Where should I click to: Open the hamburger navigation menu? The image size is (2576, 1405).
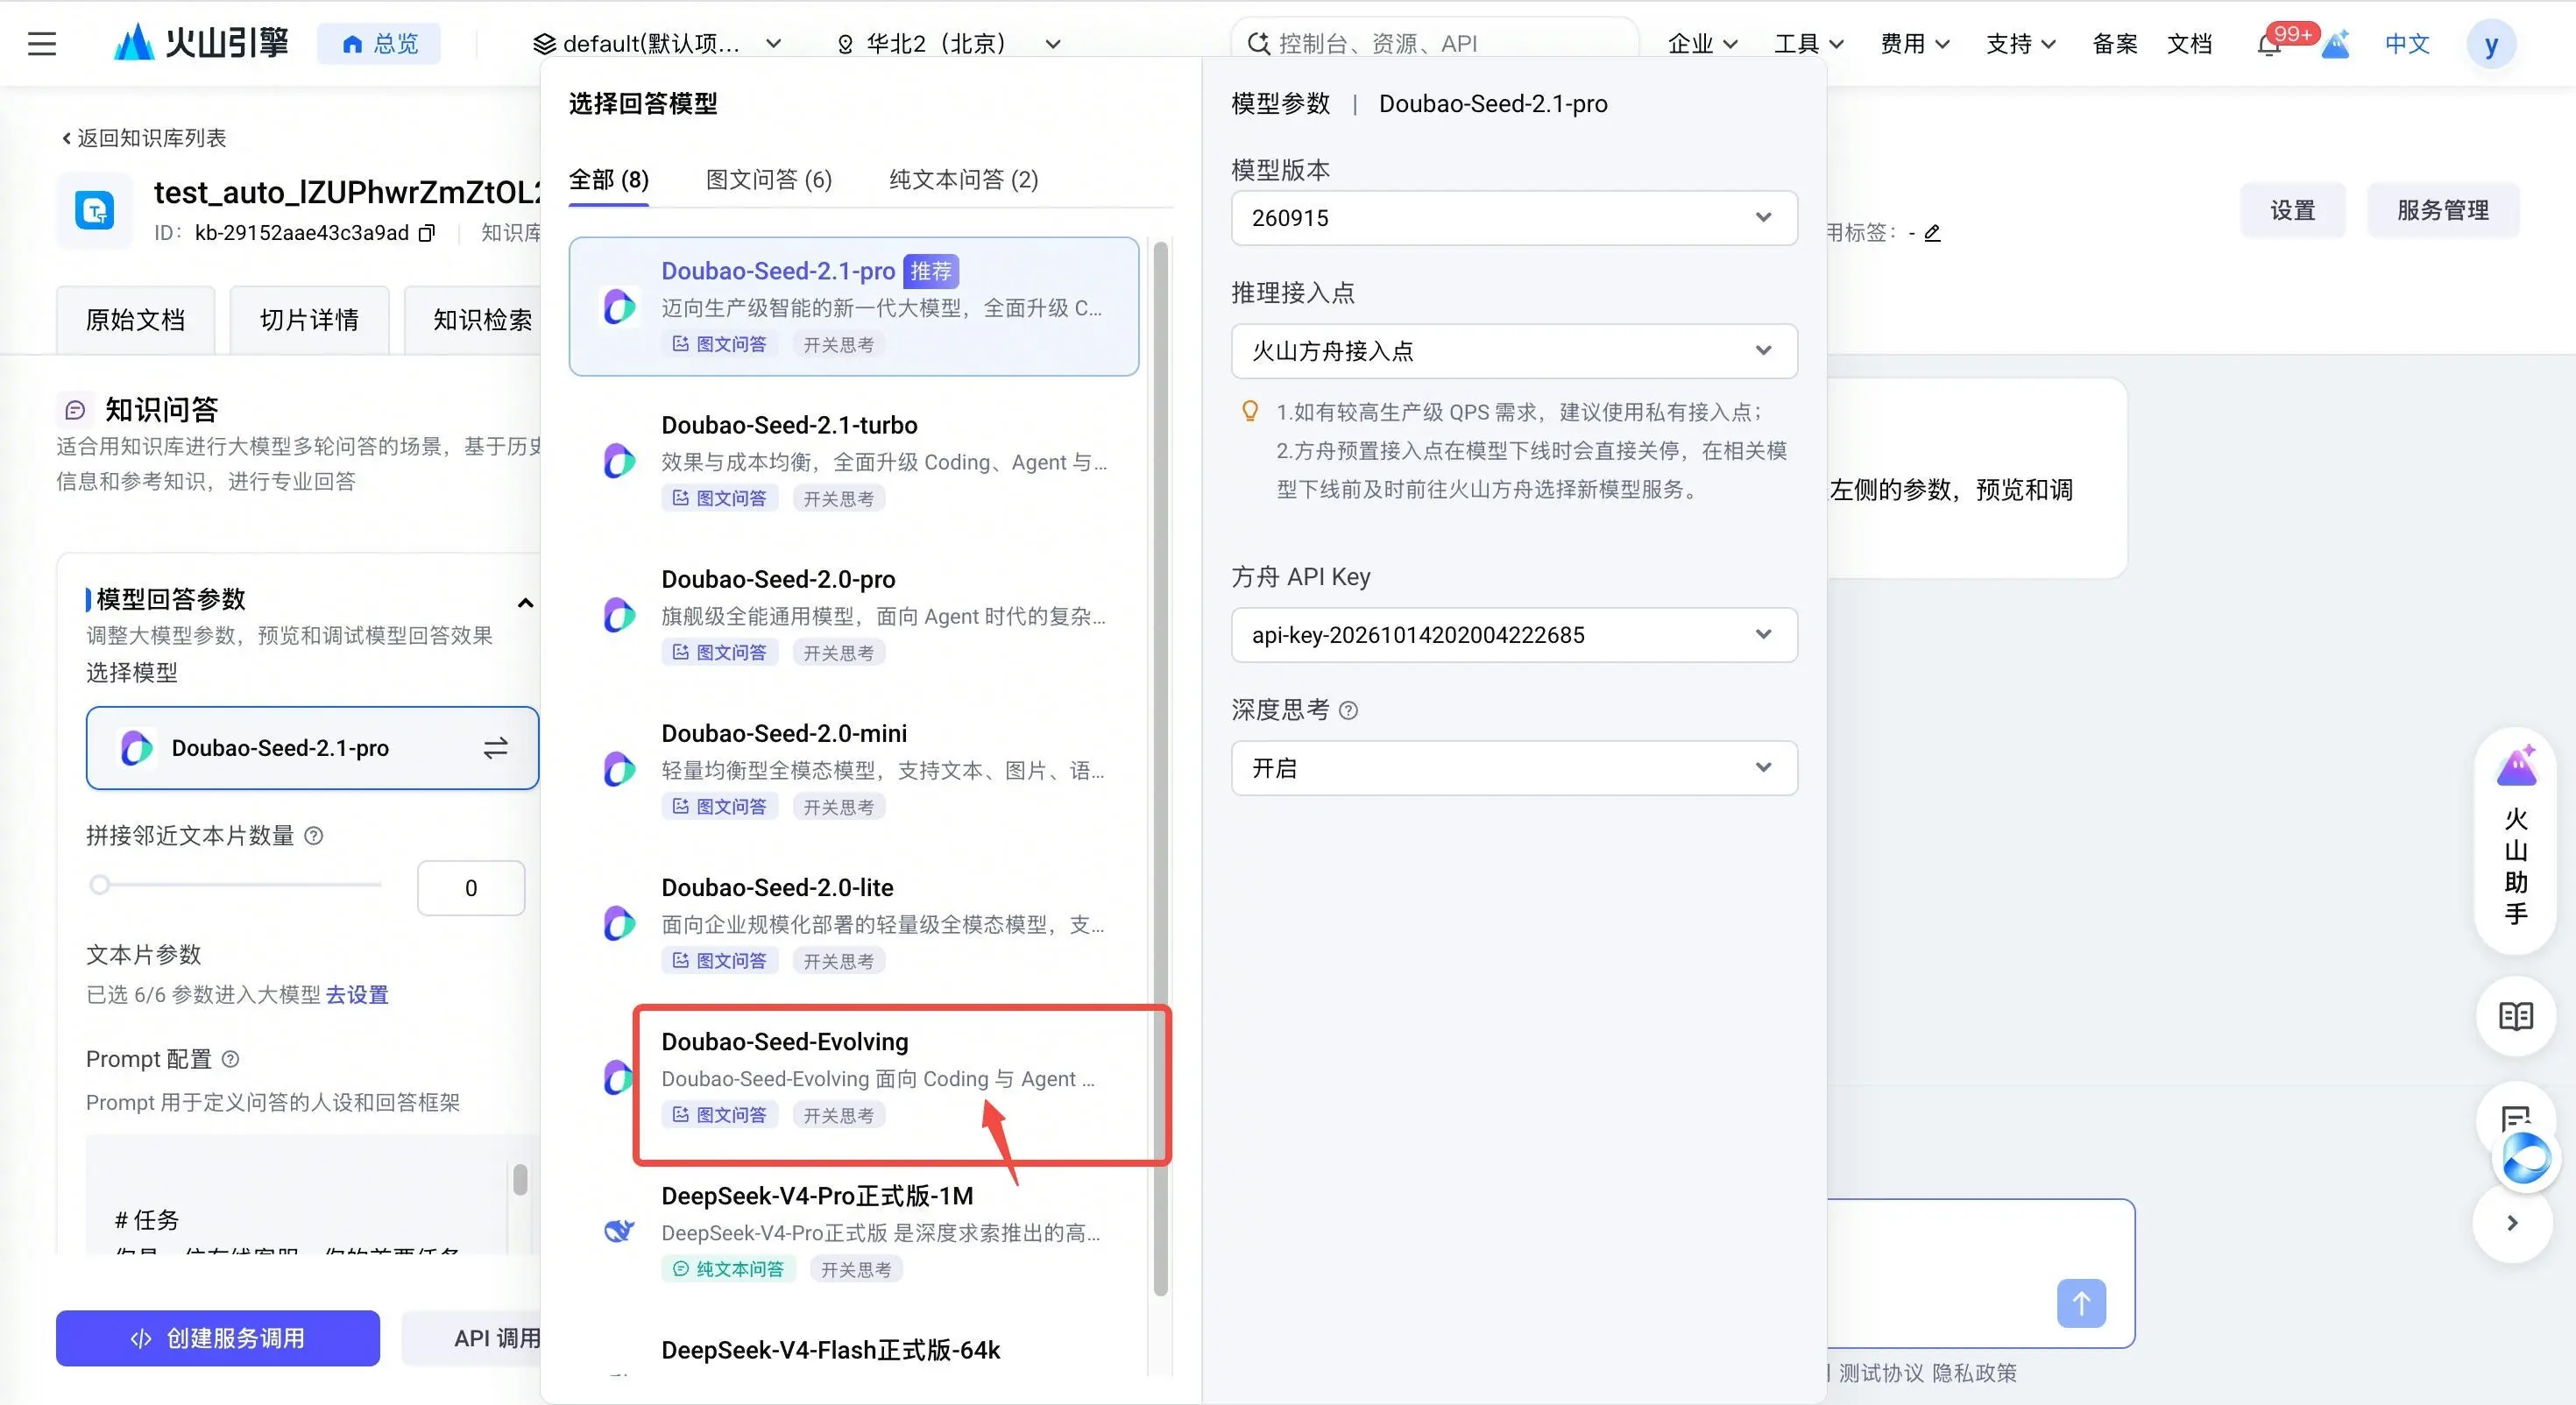[41, 43]
